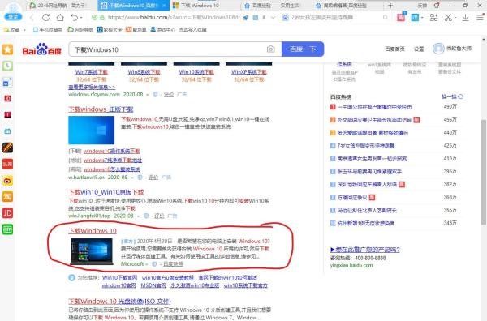Click the 换一换 text in hot list
This screenshot has width=487, height=321.
click(x=450, y=96)
